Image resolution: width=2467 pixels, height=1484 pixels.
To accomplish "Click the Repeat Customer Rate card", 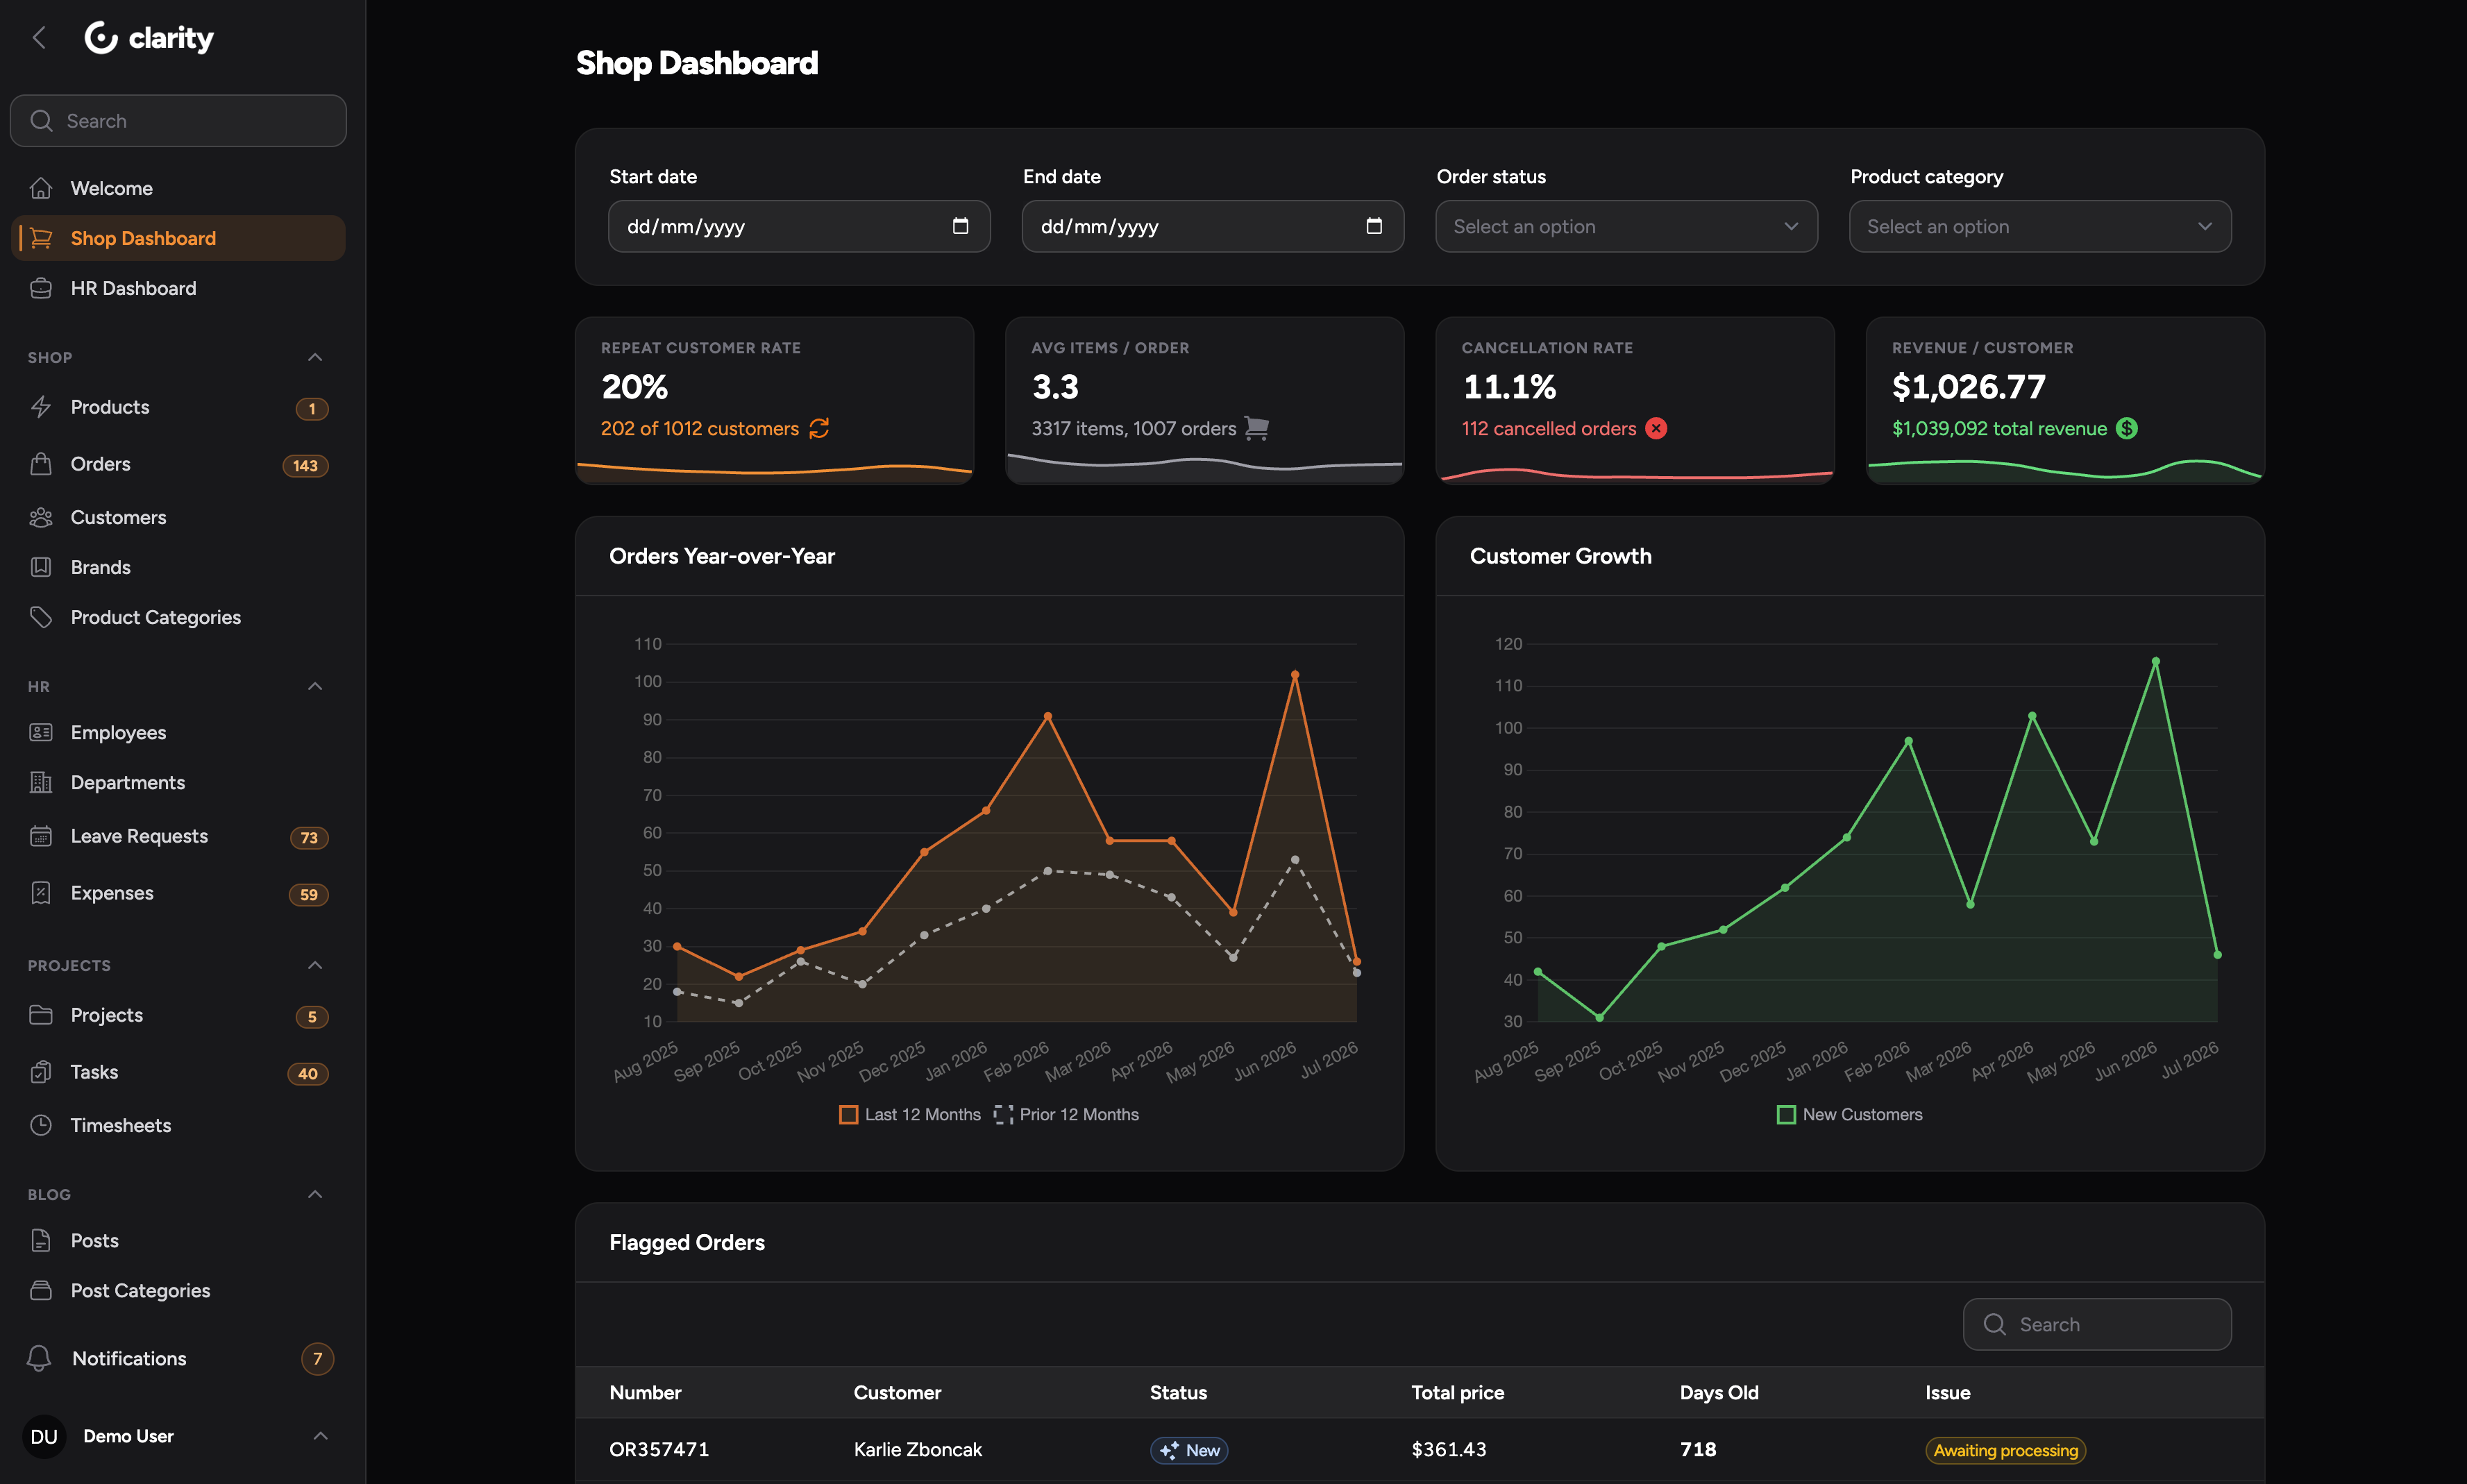I will point(774,401).
